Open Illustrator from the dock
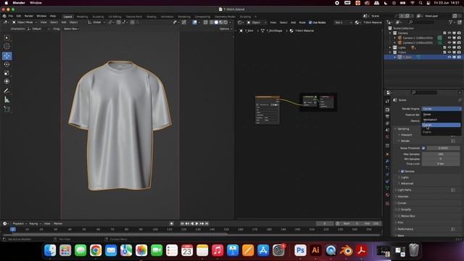The image size is (464, 261). point(315,251)
